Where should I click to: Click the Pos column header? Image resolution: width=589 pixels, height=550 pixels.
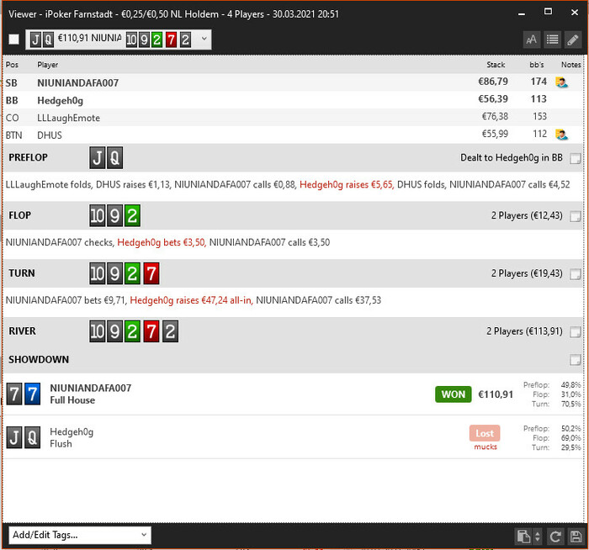click(12, 65)
